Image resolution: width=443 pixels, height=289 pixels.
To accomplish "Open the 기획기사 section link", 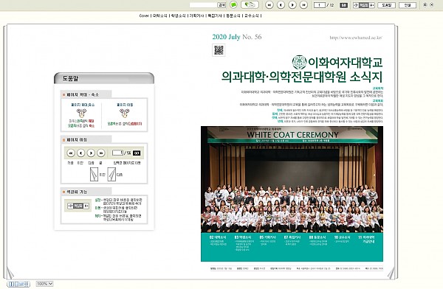I will 196,15.
